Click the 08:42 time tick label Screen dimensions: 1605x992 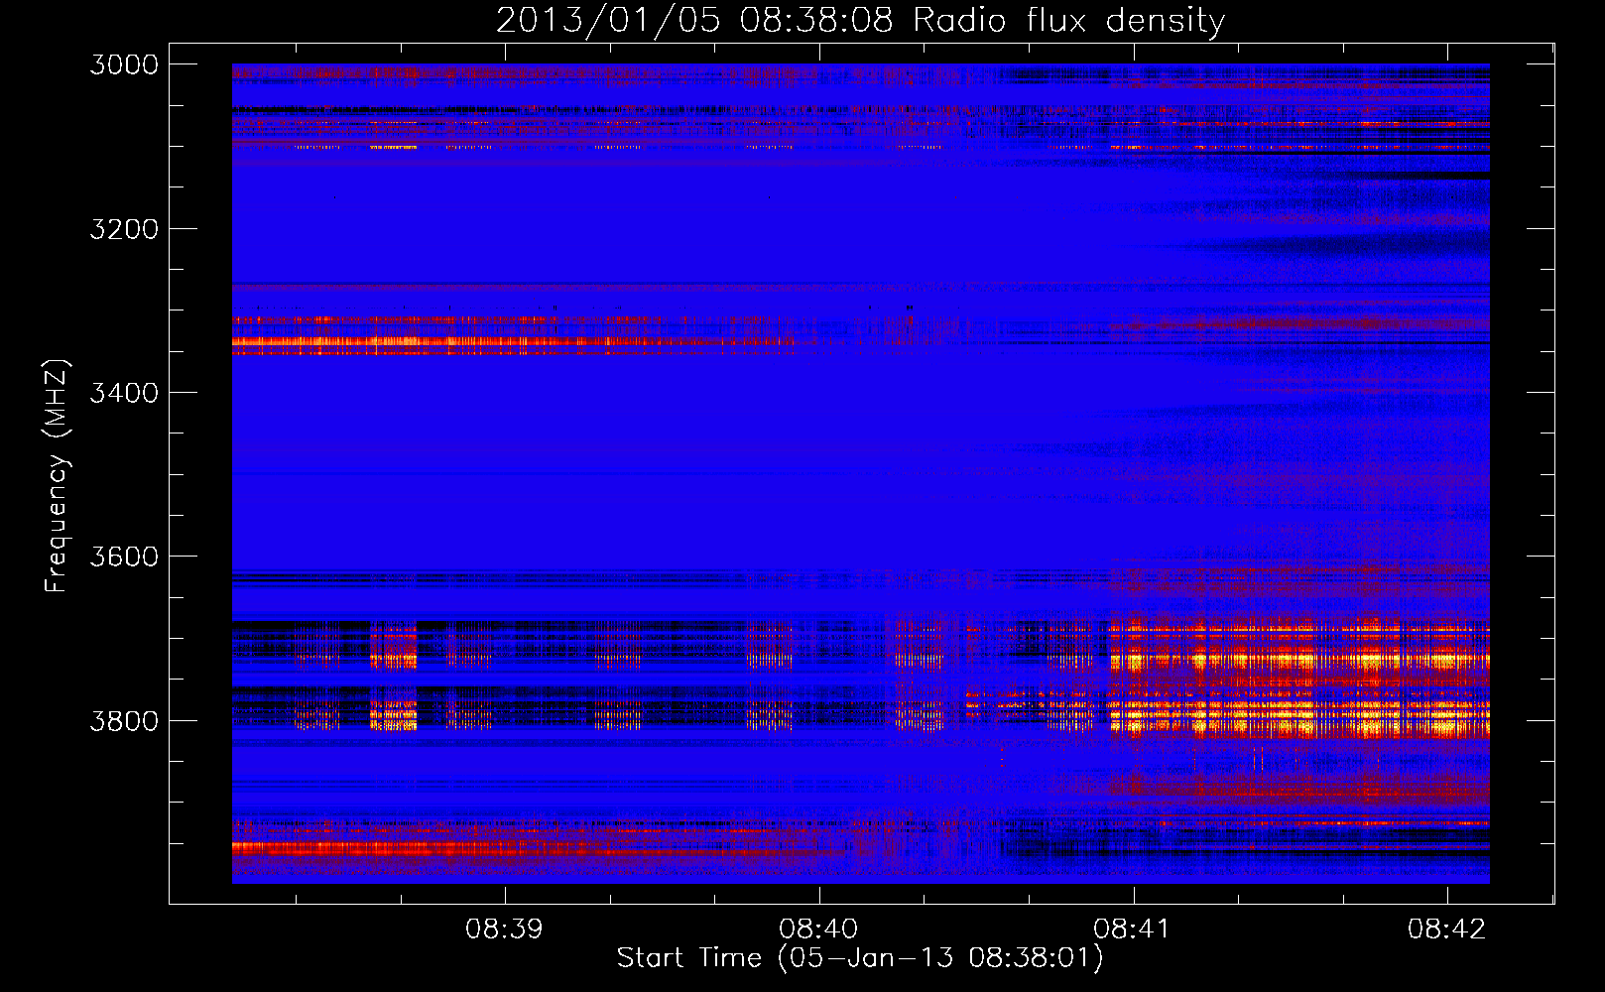(1446, 929)
